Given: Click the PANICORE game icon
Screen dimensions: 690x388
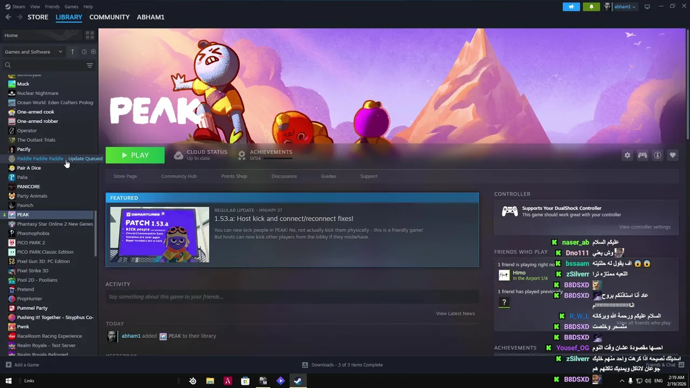Looking at the screenshot, I should 12,186.
